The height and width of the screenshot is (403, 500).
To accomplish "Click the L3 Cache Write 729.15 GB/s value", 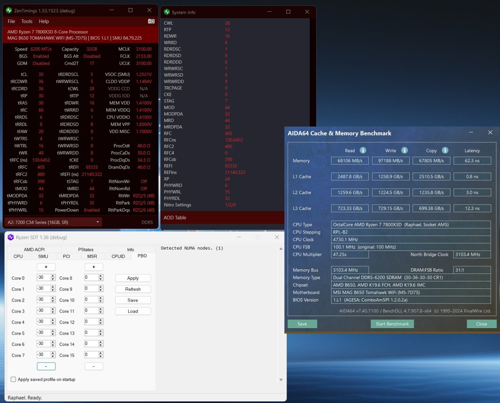I will coord(390,208).
